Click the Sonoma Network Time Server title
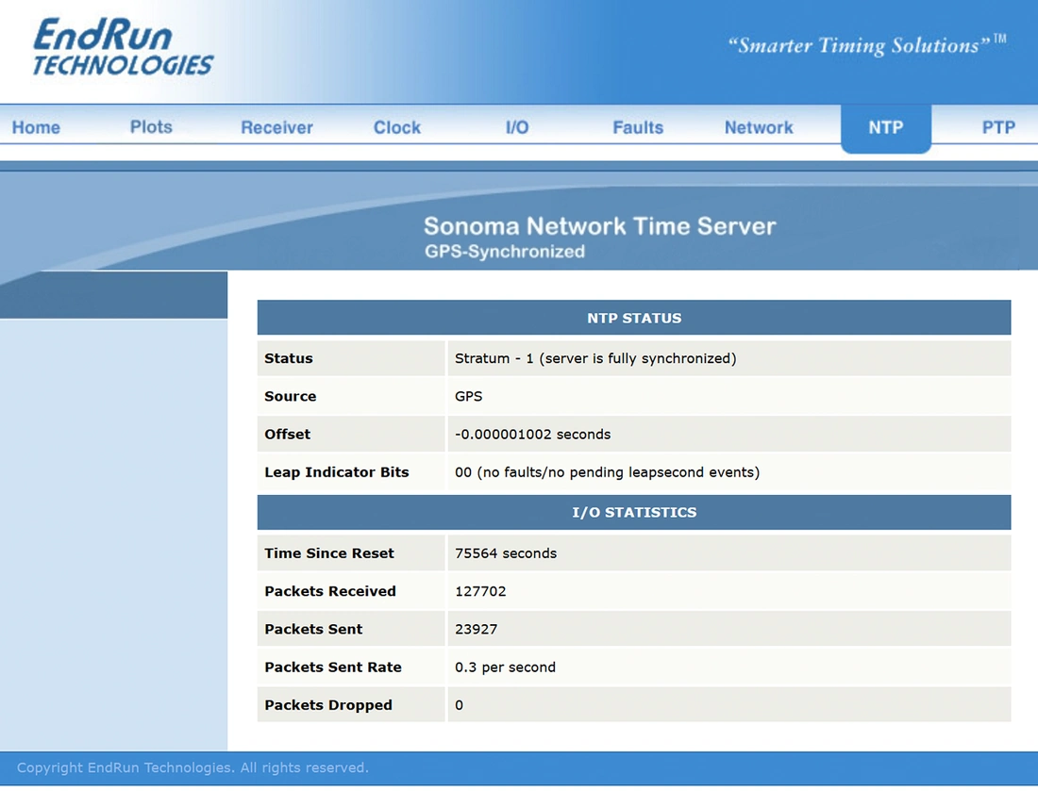The width and height of the screenshot is (1038, 791). tap(600, 226)
